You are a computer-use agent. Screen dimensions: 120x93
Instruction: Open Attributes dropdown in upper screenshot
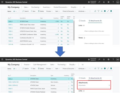[x=82, y=11]
